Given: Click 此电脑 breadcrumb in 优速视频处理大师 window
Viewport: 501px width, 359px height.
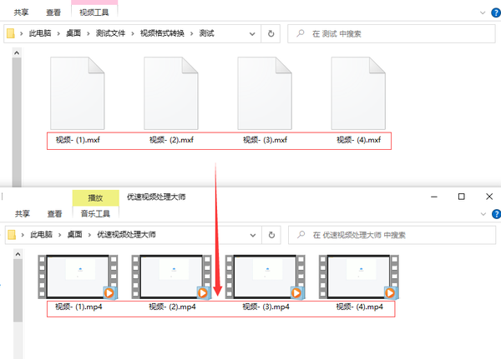Looking at the screenshot, I should click(41, 235).
